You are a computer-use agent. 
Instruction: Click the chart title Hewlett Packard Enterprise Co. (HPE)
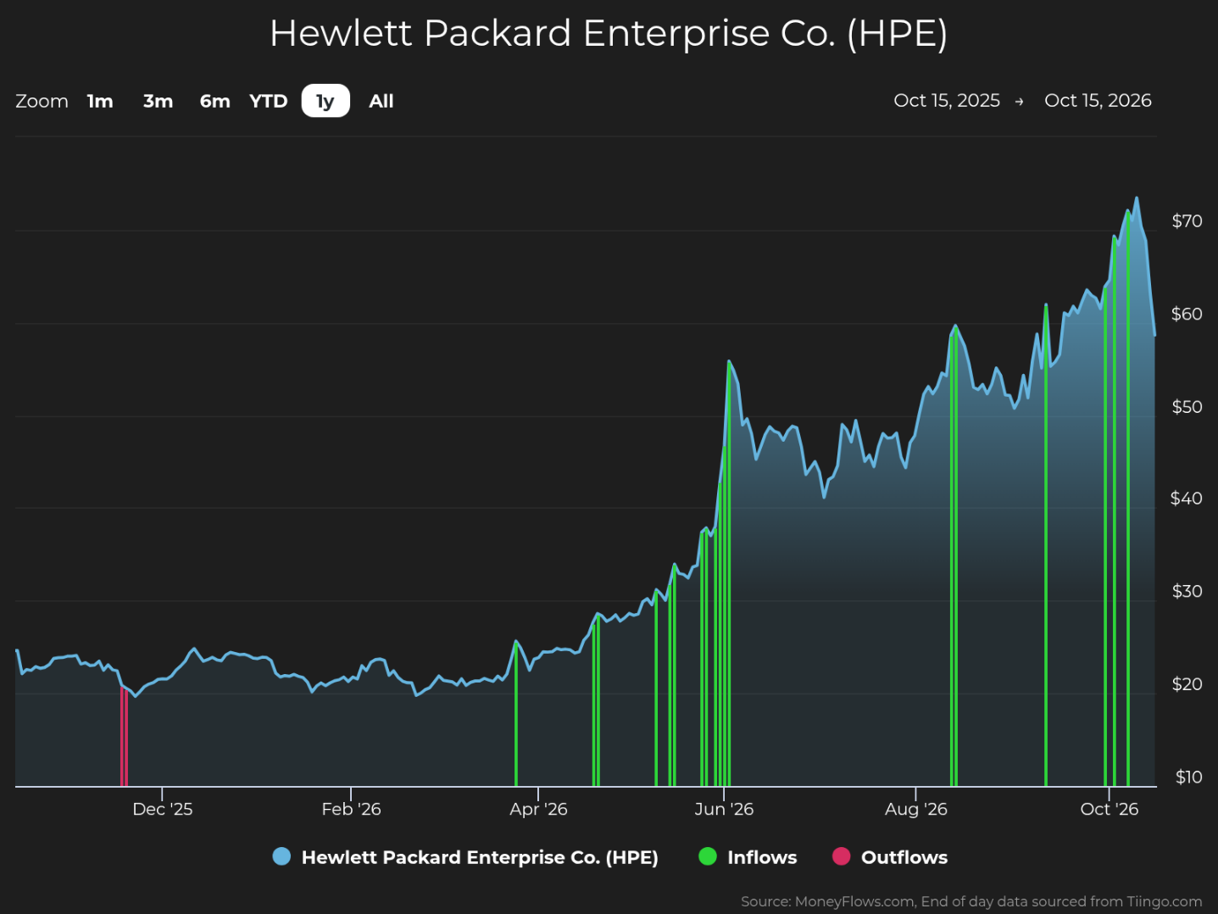609,34
